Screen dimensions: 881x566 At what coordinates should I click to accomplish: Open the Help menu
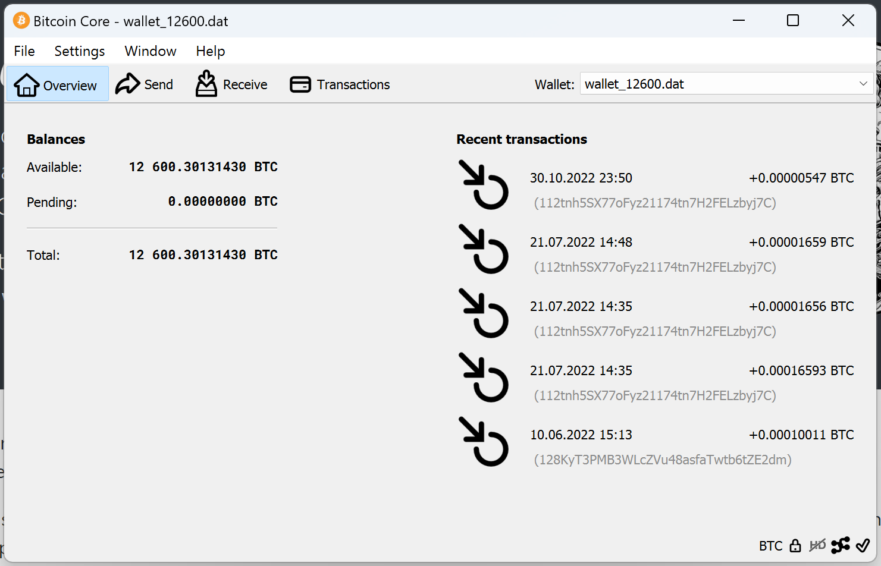[211, 51]
